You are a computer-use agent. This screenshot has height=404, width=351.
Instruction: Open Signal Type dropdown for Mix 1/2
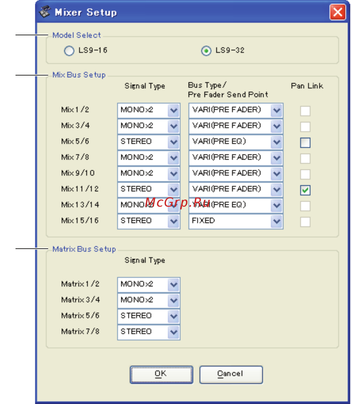click(149, 110)
